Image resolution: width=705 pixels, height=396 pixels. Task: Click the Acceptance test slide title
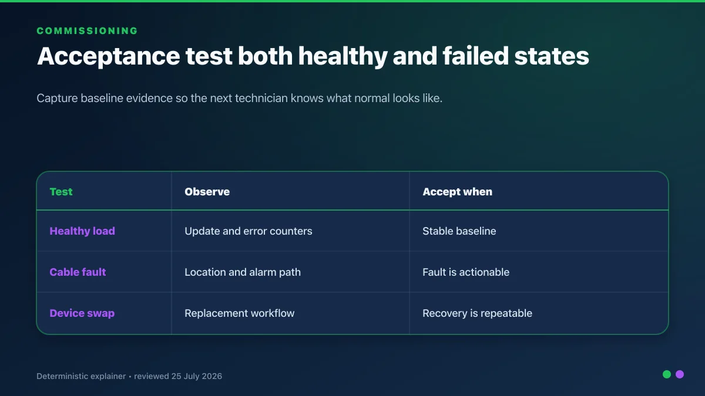313,56
